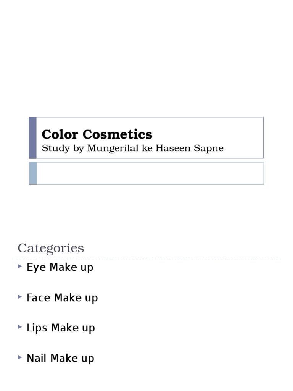
Task: Click inside the empty box below the title
Action: pos(150,173)
